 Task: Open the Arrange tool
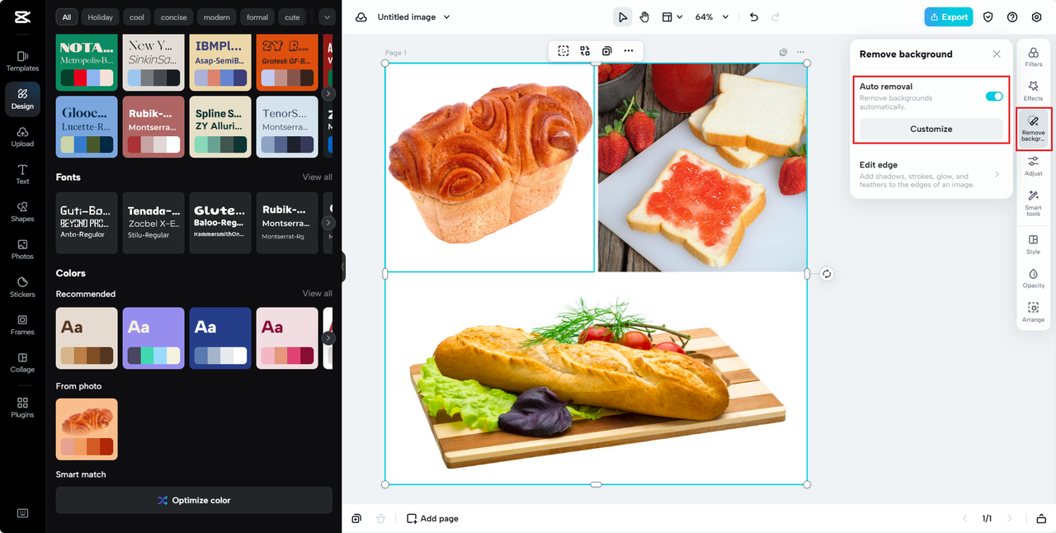pyautogui.click(x=1033, y=312)
